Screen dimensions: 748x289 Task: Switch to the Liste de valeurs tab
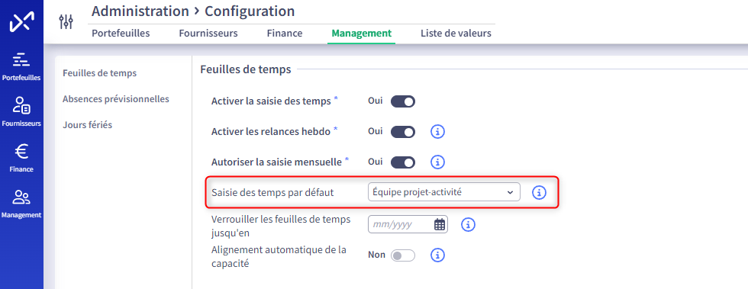click(456, 34)
